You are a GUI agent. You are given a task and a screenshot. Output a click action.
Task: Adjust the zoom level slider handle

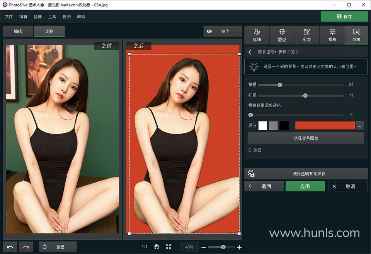coord(223,247)
